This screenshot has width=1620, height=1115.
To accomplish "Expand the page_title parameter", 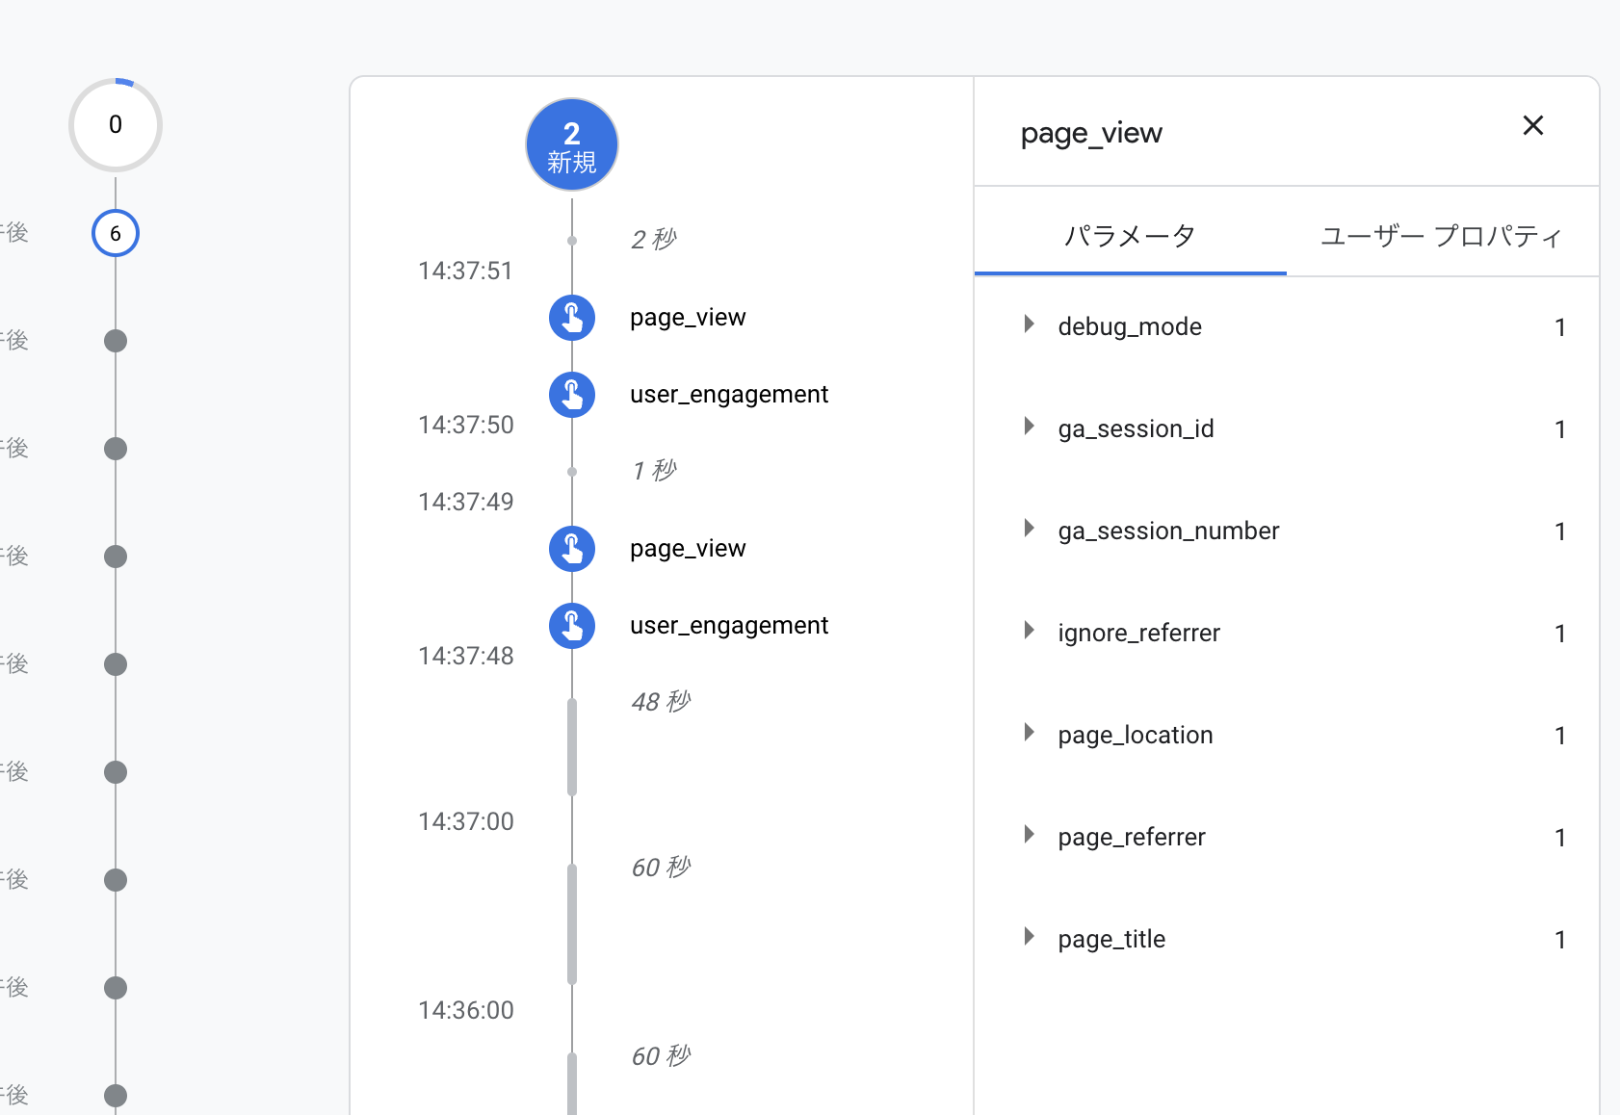I will tap(1030, 937).
